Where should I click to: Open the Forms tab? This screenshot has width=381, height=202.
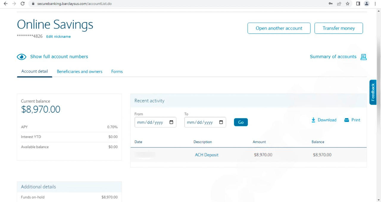coord(117,71)
